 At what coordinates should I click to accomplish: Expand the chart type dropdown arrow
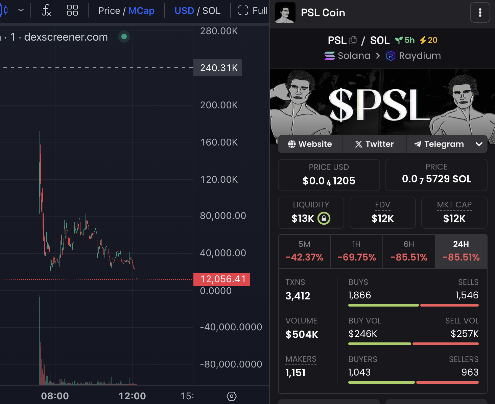(x=21, y=10)
